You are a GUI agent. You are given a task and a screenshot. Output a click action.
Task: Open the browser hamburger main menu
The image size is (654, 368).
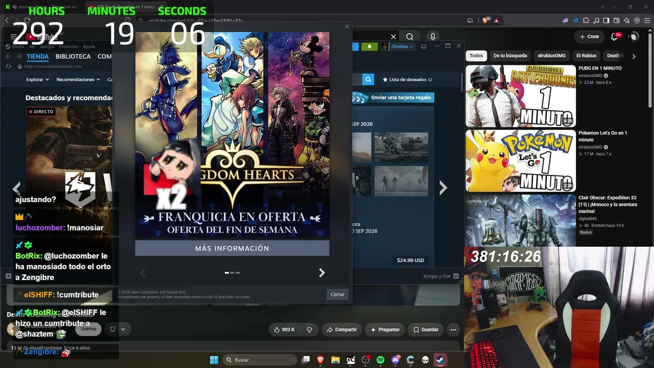(x=647, y=20)
